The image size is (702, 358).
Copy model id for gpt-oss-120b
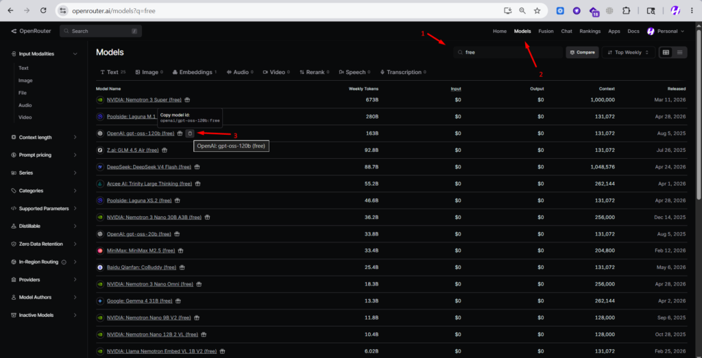[190, 133]
